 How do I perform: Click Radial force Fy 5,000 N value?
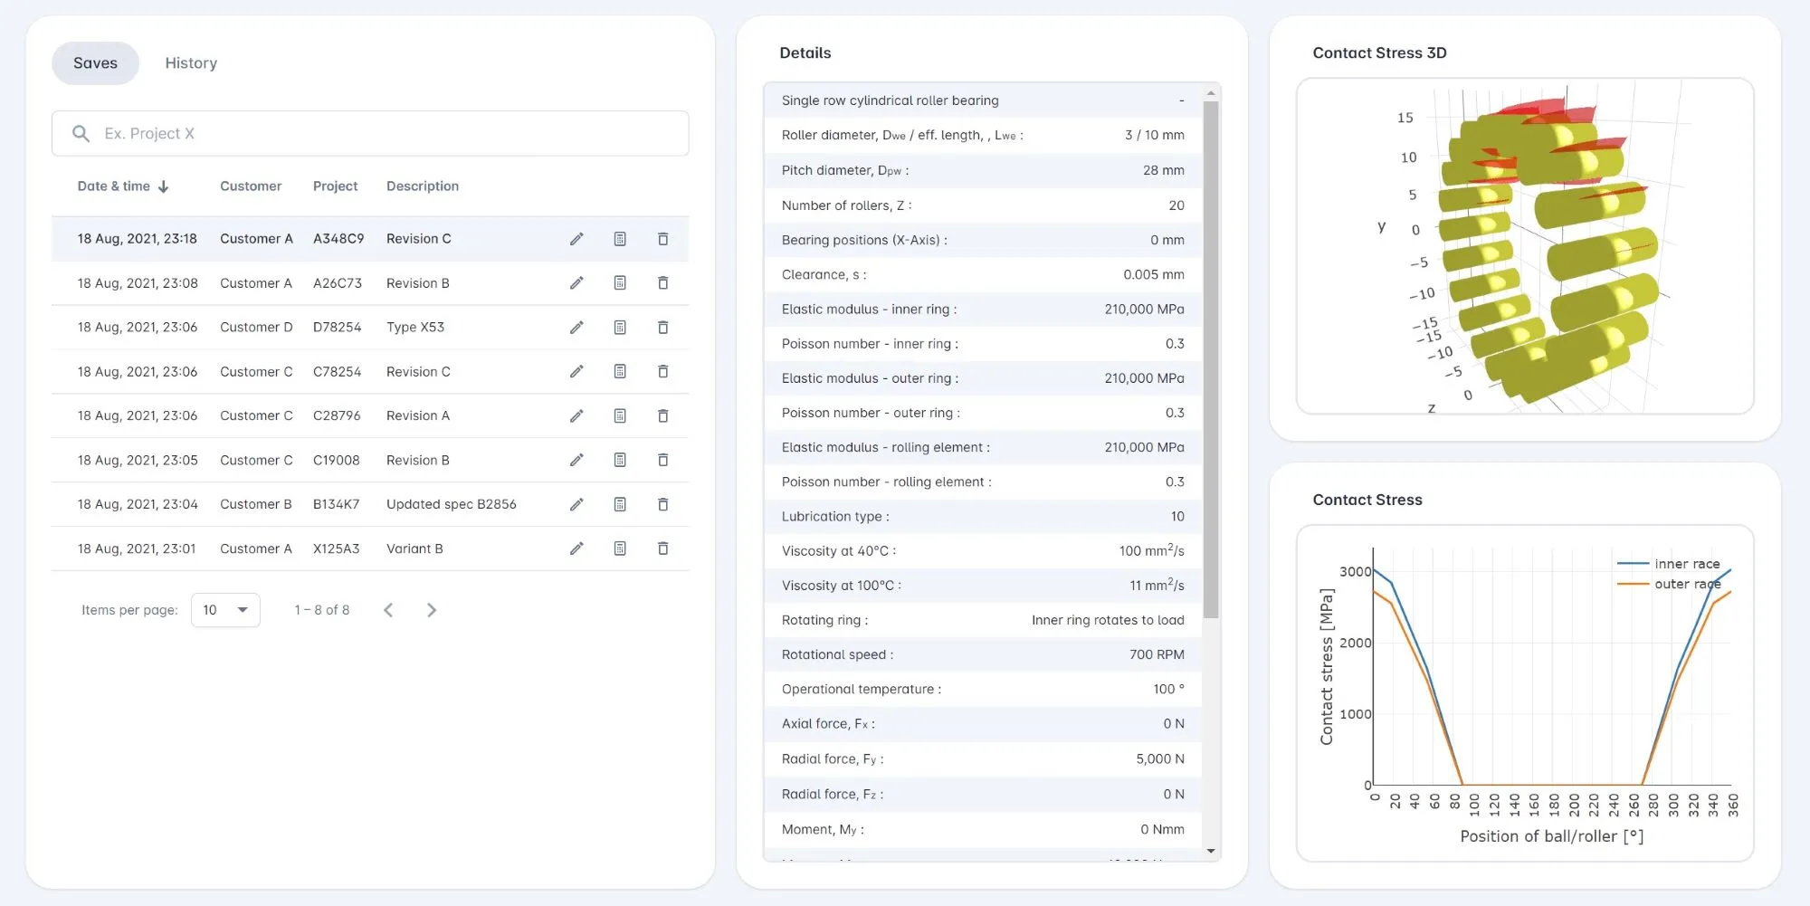pyautogui.click(x=1160, y=758)
